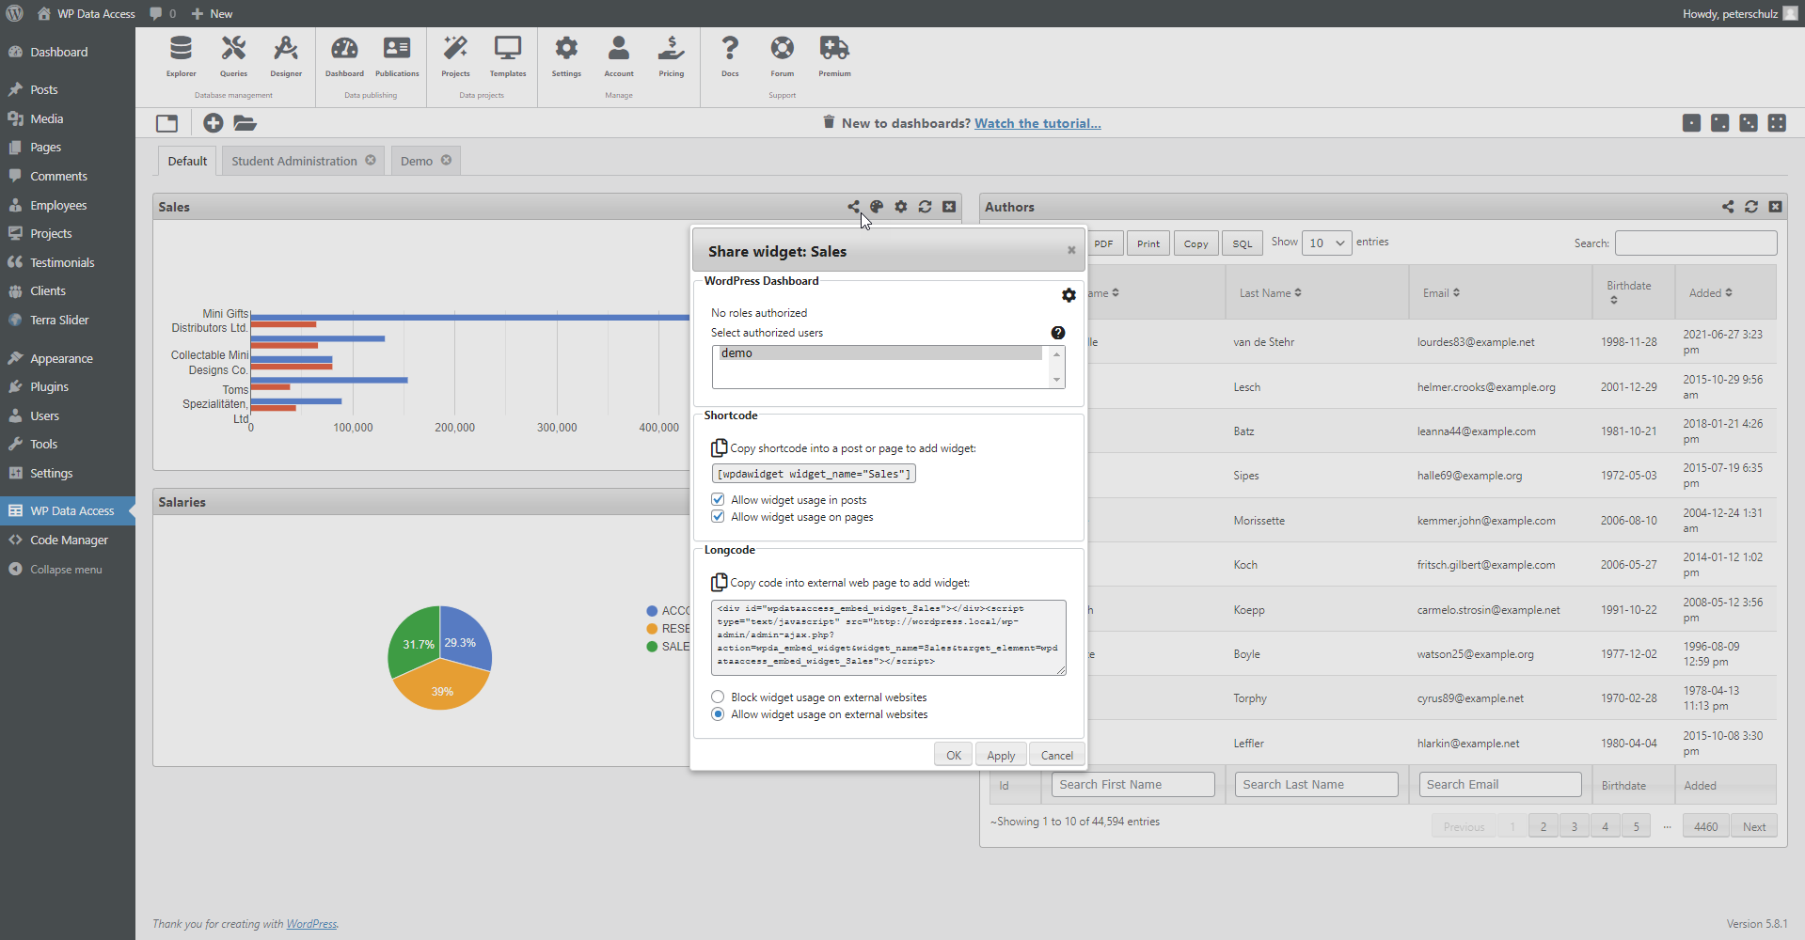
Task: Open the New content menu in admin bar
Action: [213, 13]
